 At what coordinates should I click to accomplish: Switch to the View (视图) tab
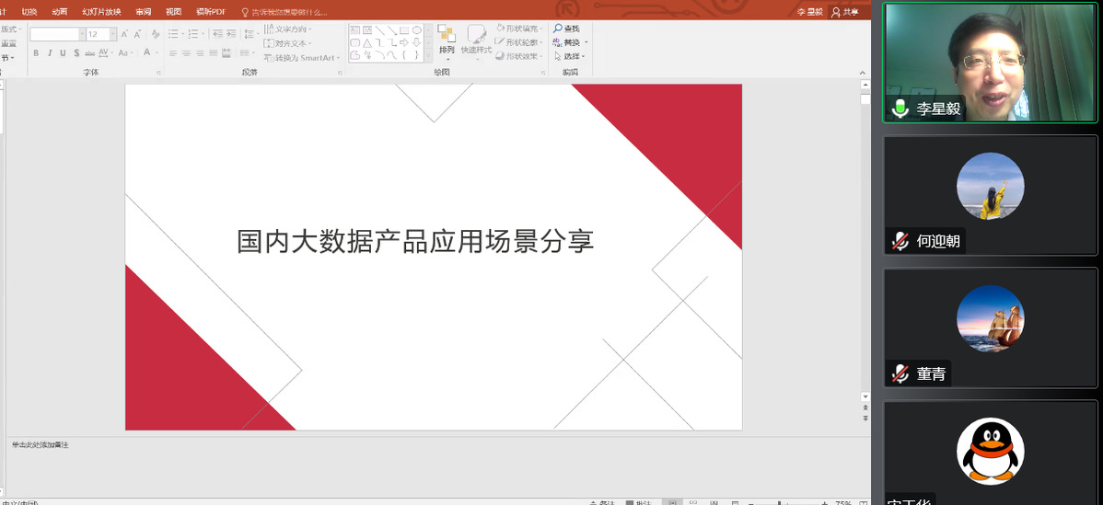point(173,12)
